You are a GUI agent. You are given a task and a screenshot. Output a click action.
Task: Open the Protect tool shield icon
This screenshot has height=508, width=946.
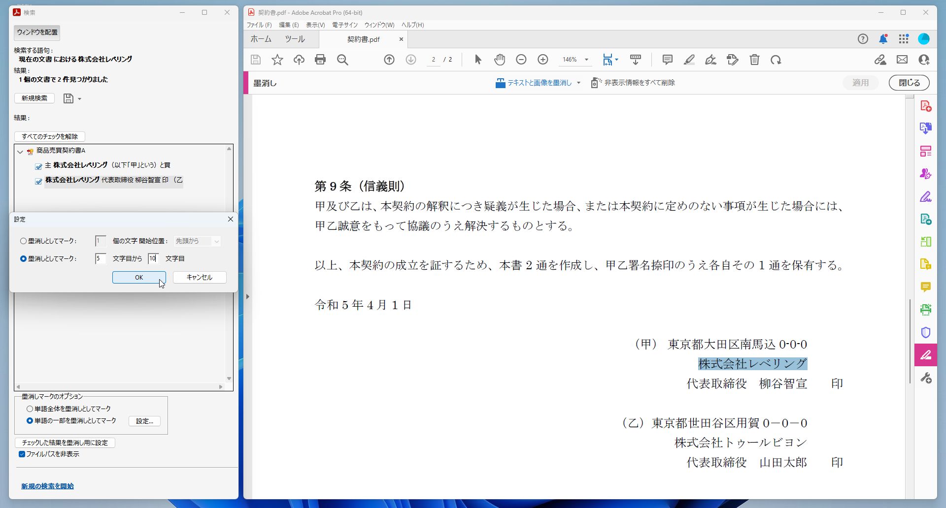click(926, 332)
